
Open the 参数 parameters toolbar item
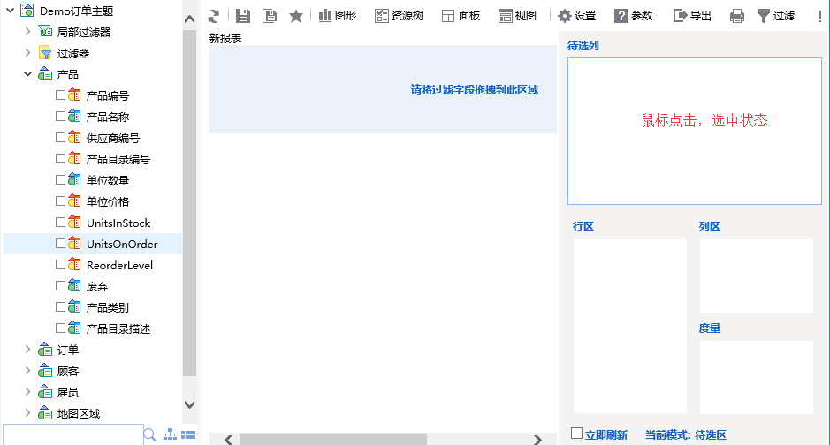coord(633,16)
